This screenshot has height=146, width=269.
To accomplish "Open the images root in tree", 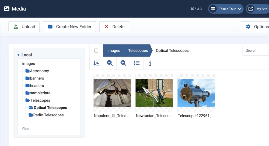I will coord(29,64).
